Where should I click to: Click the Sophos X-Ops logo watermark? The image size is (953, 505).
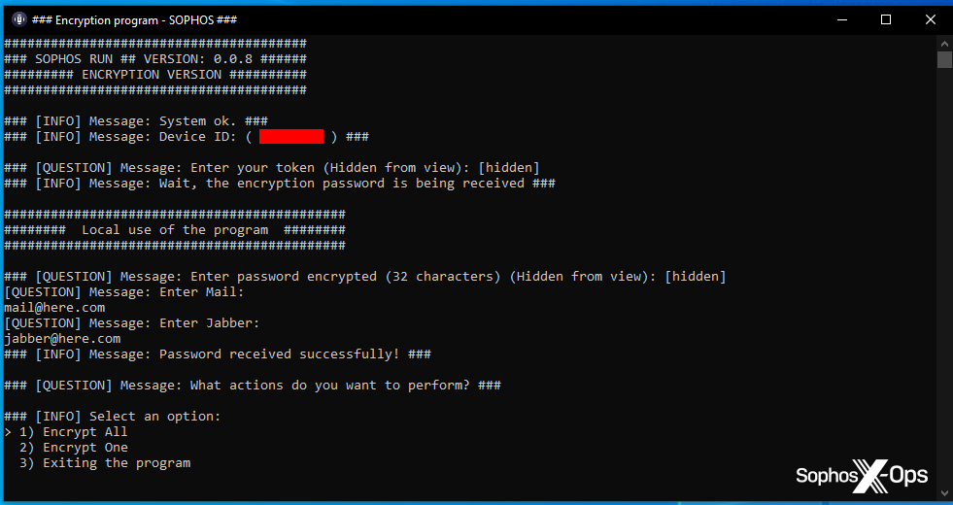tap(862, 476)
